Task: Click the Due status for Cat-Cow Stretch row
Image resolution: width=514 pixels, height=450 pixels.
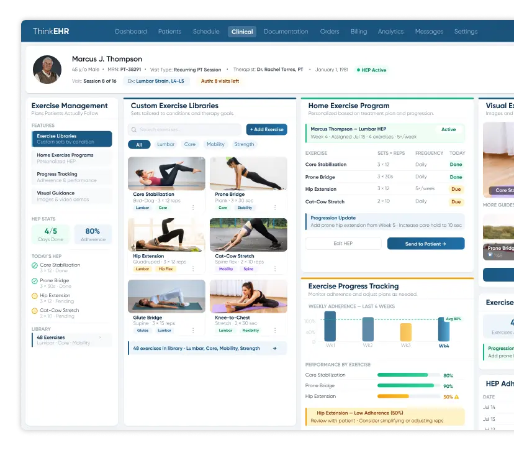Action: 456,202
